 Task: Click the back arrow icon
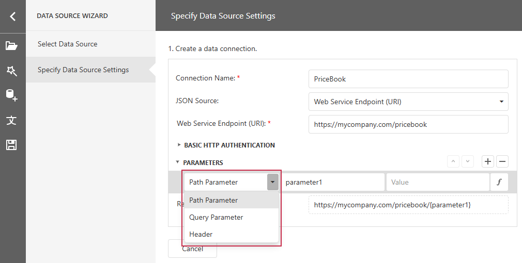point(12,16)
